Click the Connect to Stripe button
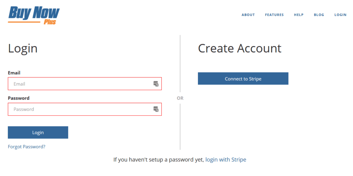 [243, 79]
